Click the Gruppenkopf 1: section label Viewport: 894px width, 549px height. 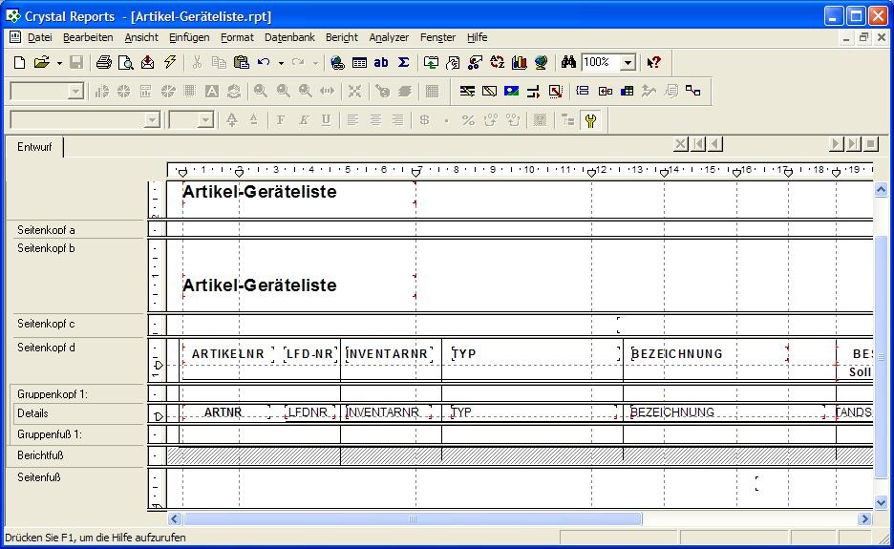53,394
